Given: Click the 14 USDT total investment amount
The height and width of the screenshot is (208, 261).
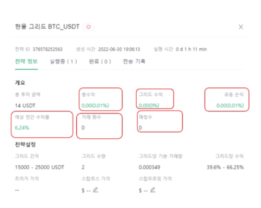Looking at the screenshot, I should click(25, 106).
